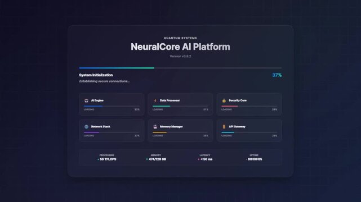Click the Data Processor lightning bolt icon

(155, 100)
